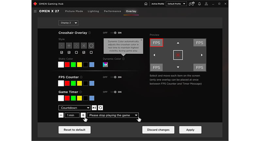Screen dimensions: 260x141
Task: Uncheck the plus style checkbox
Action: coord(69,52)
